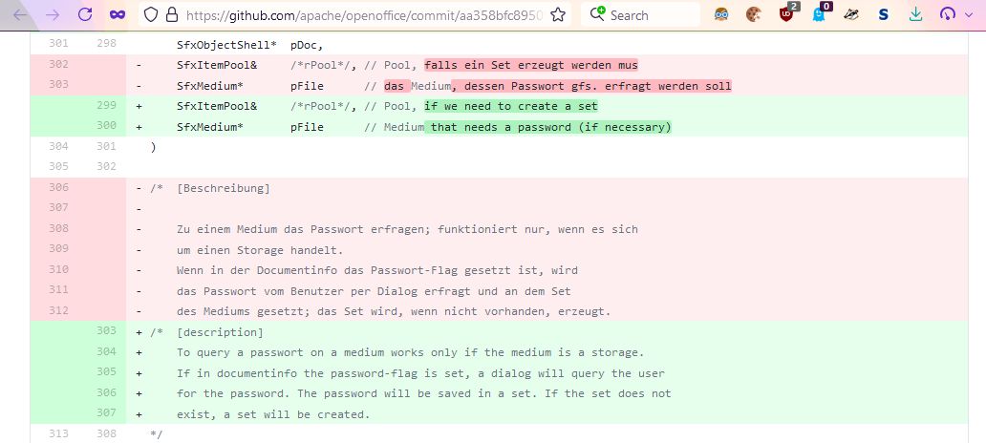The width and height of the screenshot is (986, 443).
Task: Select added diff line number 299
Action: 105,106
